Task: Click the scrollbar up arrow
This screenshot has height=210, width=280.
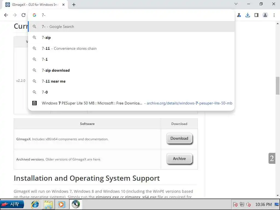Action: pos(278,24)
